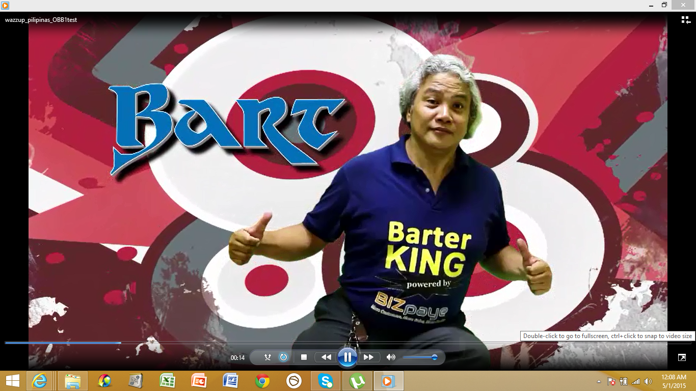The image size is (696, 391).
Task: Click the battery power tray icon
Action: pyautogui.click(x=623, y=381)
